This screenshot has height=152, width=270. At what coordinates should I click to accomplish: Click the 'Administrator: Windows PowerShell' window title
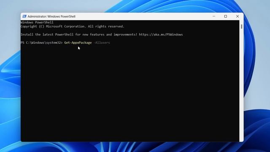click(x=51, y=16)
